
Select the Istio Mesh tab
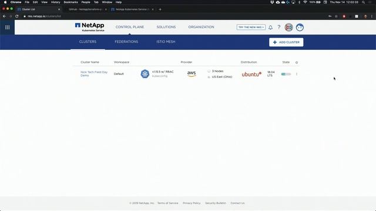point(166,42)
